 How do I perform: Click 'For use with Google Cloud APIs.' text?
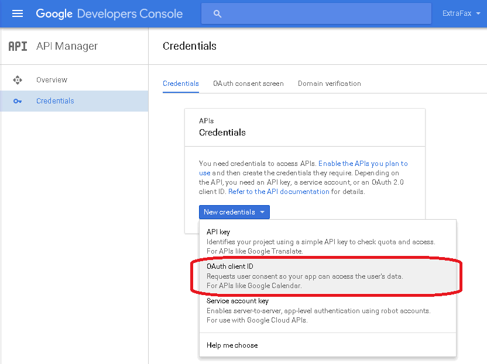point(257,320)
